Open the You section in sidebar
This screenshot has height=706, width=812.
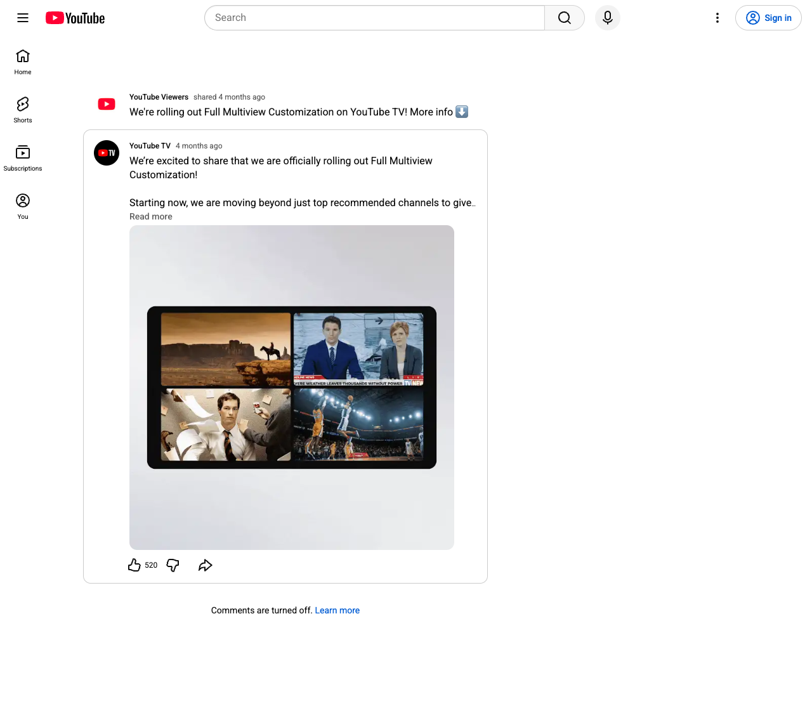pyautogui.click(x=23, y=207)
